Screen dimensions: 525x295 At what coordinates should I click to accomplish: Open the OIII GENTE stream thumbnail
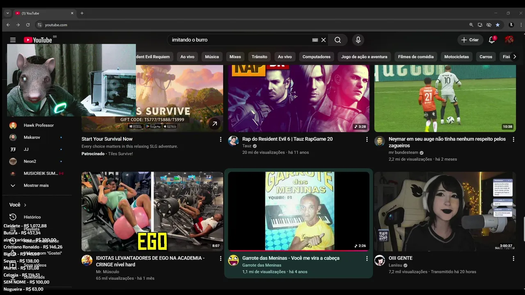(445, 211)
